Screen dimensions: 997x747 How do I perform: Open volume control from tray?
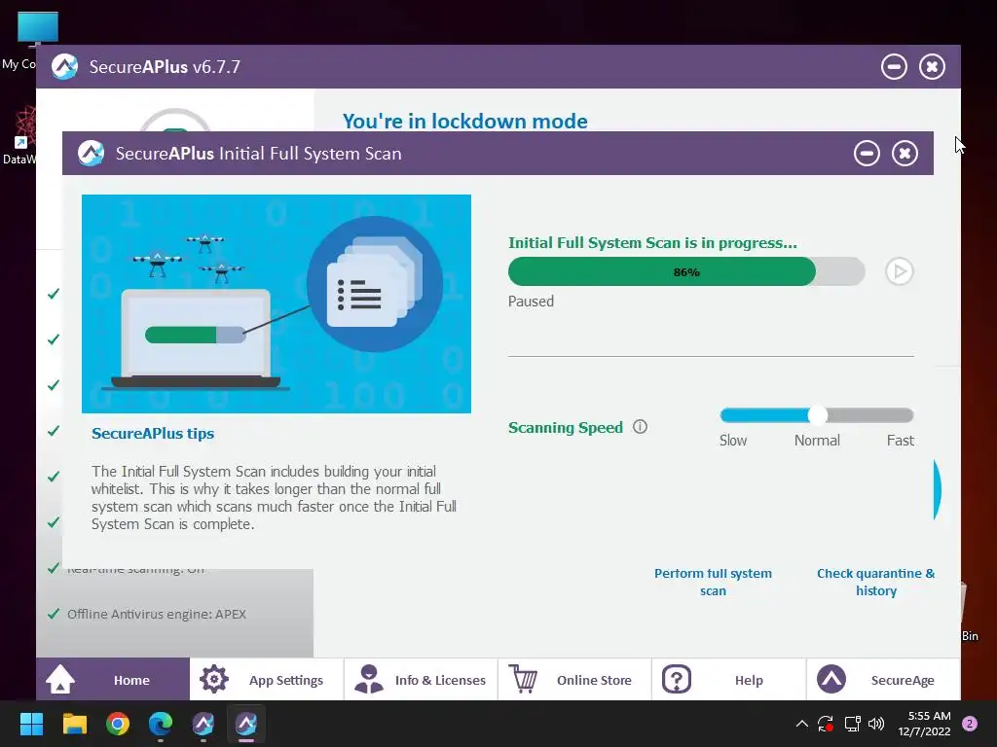[876, 724]
